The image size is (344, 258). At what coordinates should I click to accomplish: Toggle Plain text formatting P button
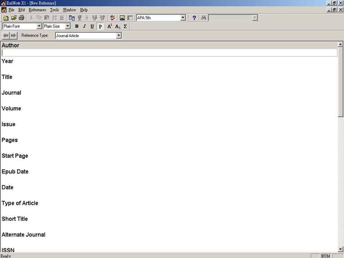pos(100,26)
